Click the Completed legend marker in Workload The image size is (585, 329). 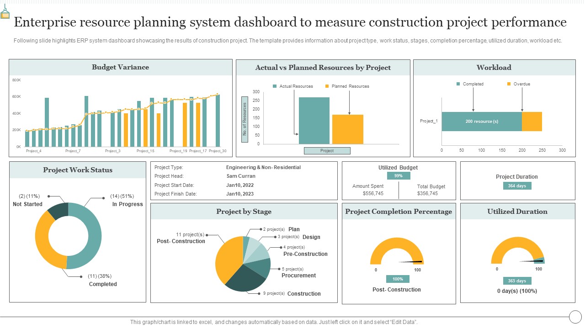tap(458, 84)
